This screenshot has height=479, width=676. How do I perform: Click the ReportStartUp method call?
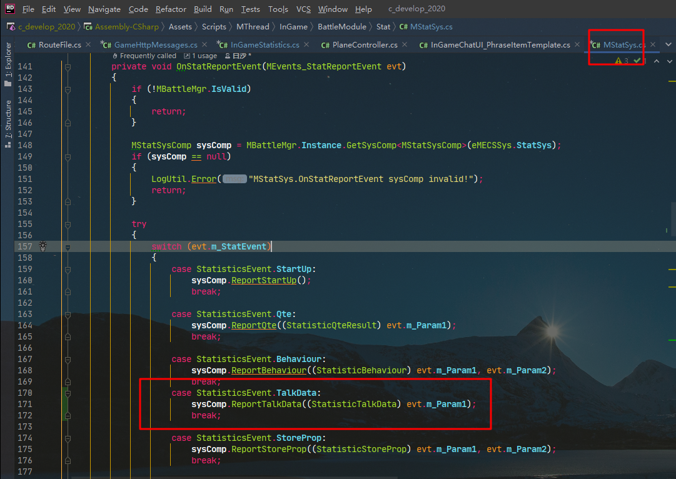(264, 280)
